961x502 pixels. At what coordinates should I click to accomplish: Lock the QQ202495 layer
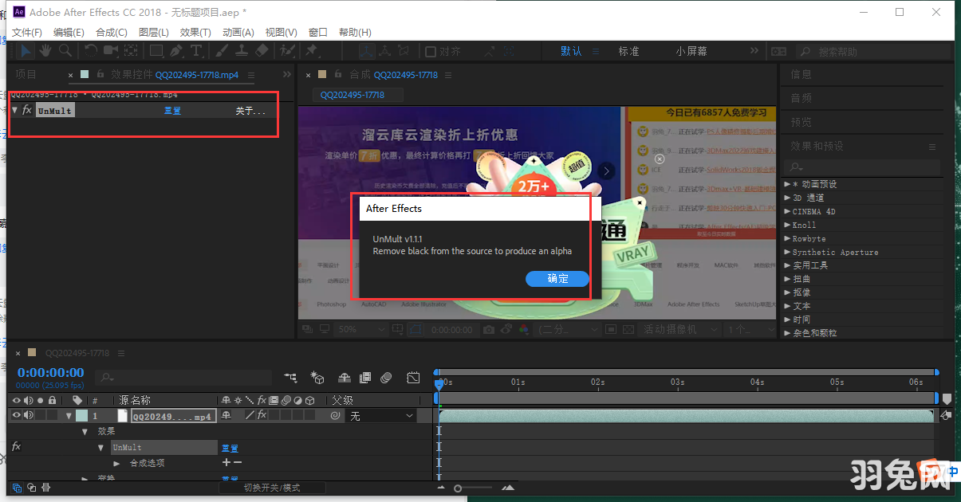pyautogui.click(x=53, y=414)
